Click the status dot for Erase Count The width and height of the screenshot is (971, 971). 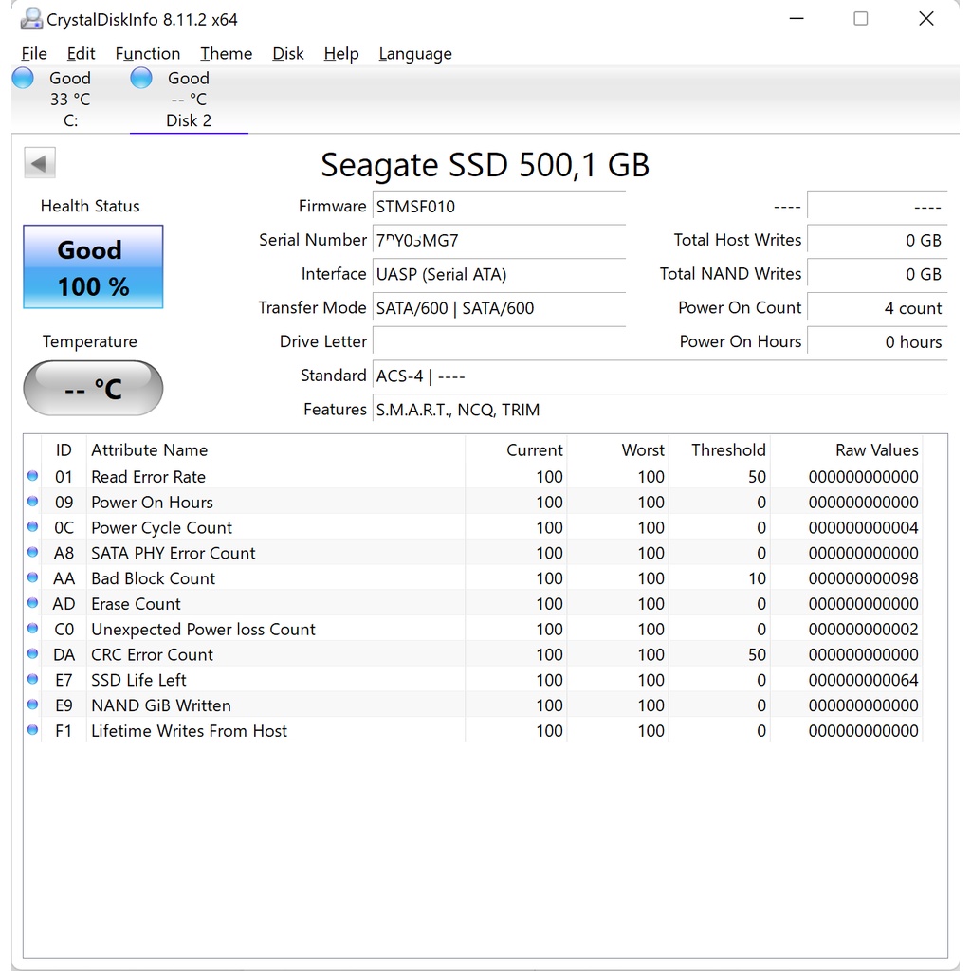pyautogui.click(x=33, y=602)
